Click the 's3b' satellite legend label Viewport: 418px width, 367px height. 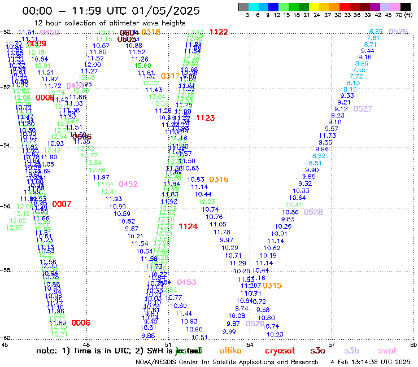[x=351, y=351]
